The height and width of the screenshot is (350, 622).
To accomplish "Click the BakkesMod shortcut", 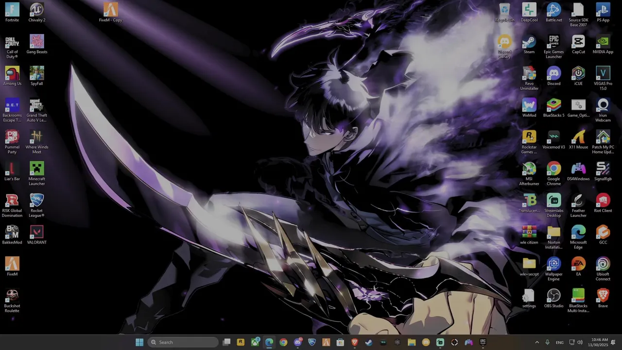I will coord(12,235).
